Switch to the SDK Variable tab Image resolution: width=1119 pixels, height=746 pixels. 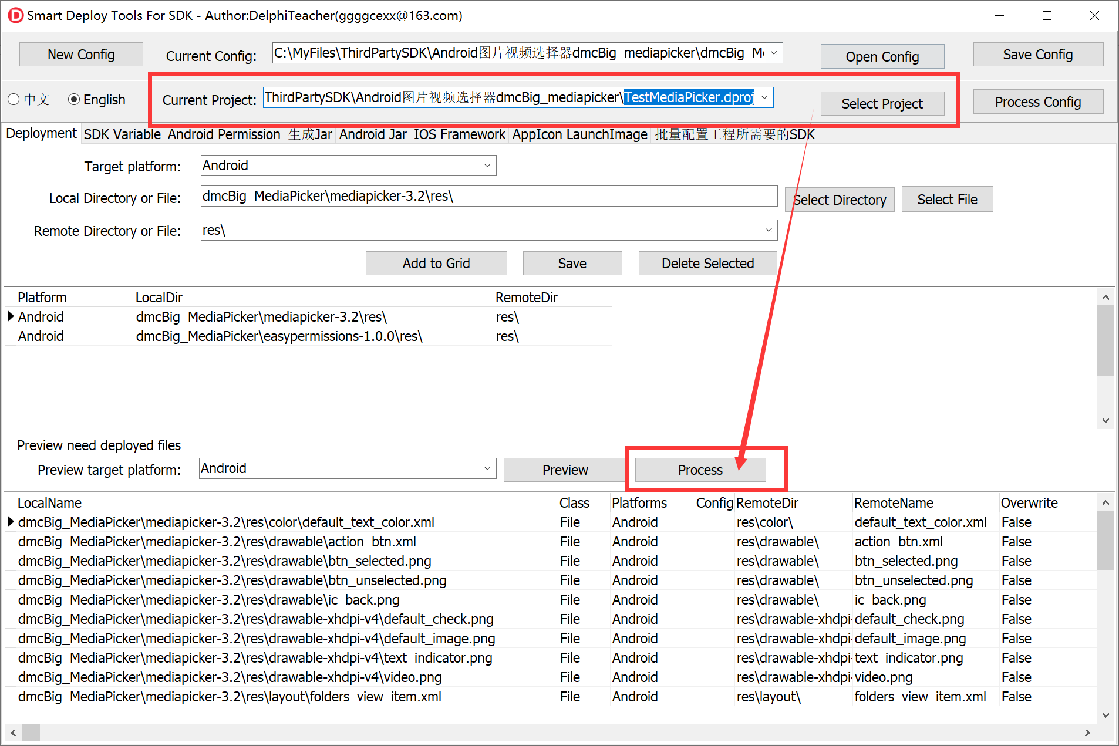pos(122,134)
